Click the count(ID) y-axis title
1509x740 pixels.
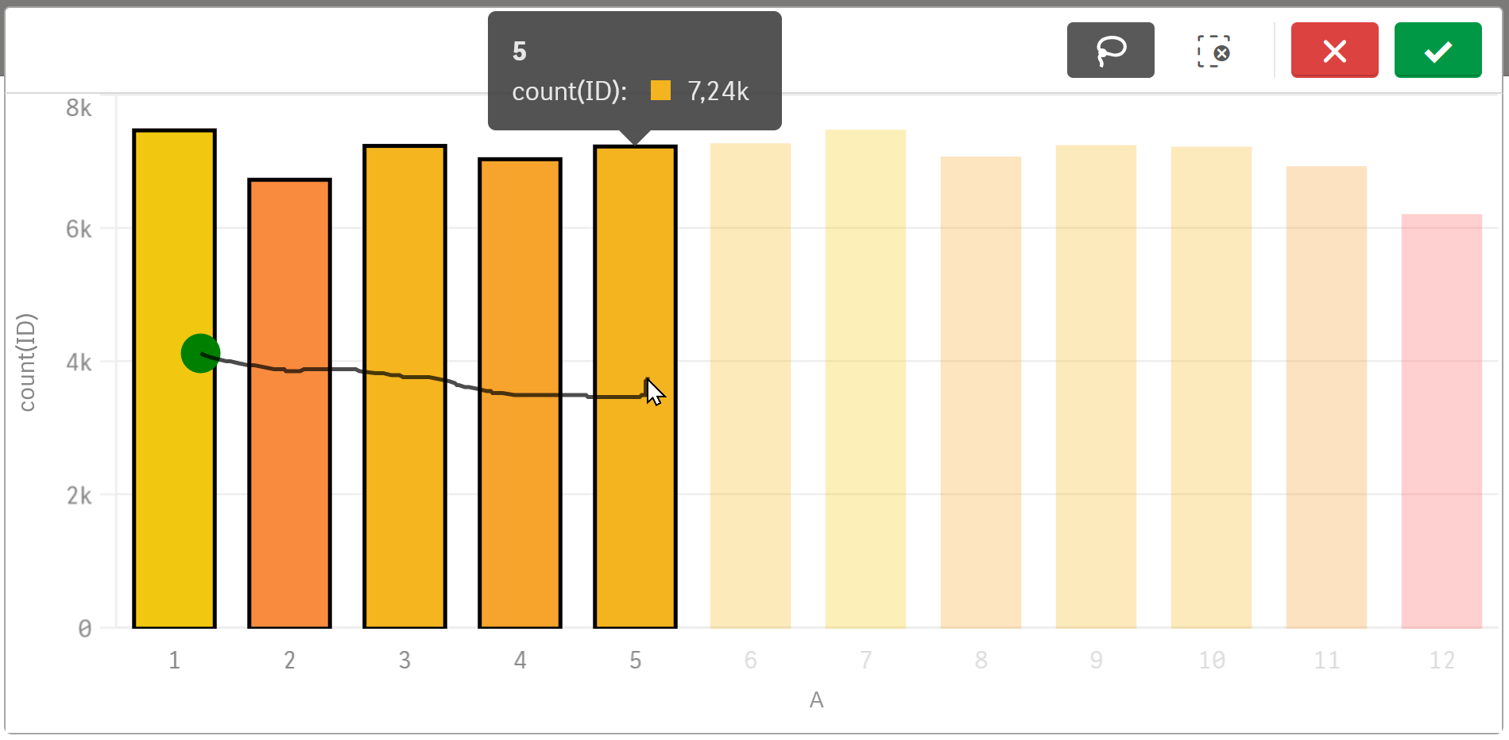coord(27,362)
